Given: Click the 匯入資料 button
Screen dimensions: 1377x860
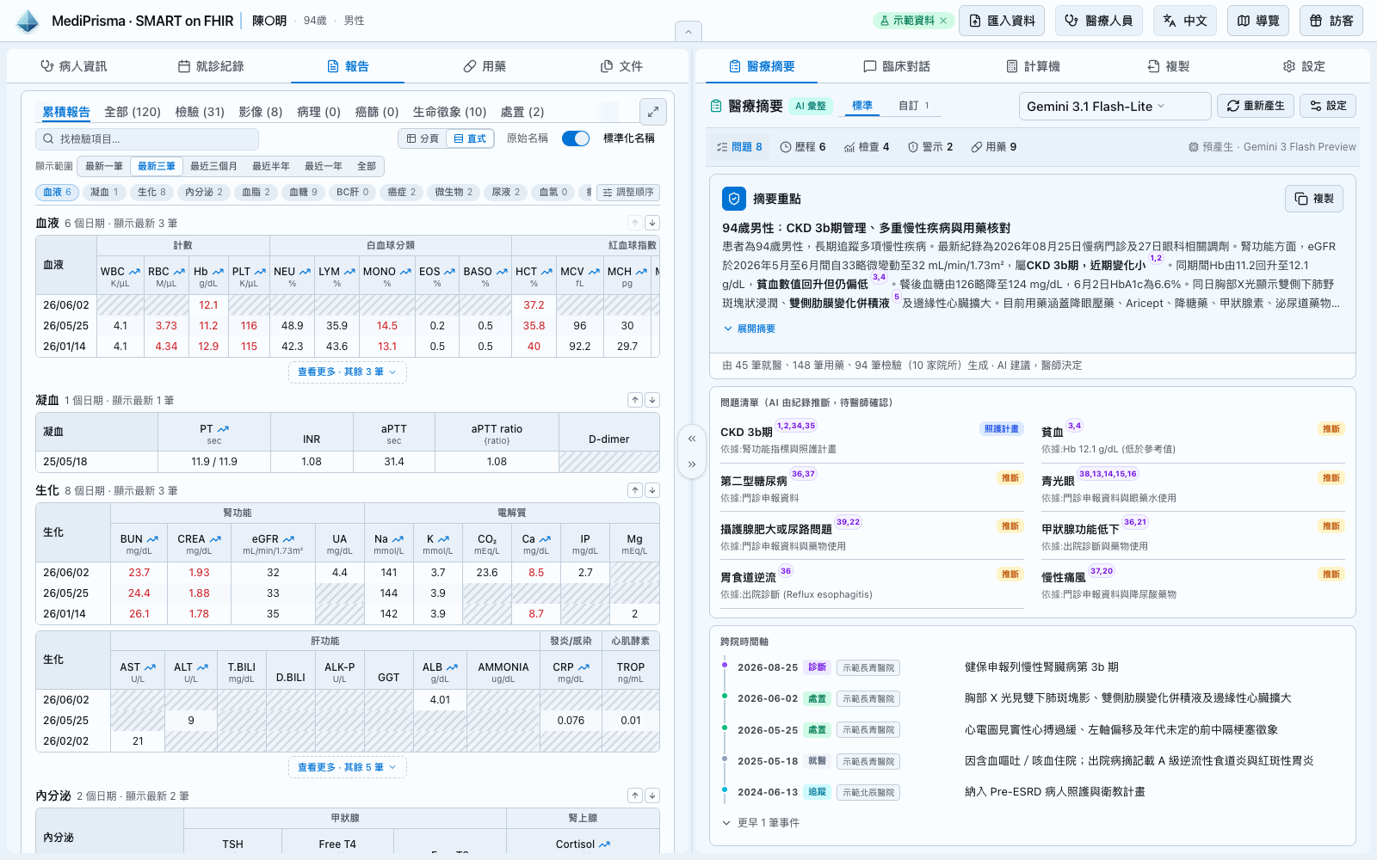Looking at the screenshot, I should (x=1002, y=21).
